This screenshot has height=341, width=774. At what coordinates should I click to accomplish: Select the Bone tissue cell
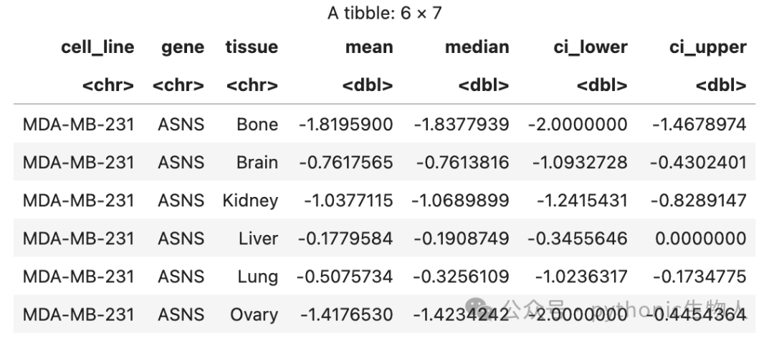[x=257, y=125]
